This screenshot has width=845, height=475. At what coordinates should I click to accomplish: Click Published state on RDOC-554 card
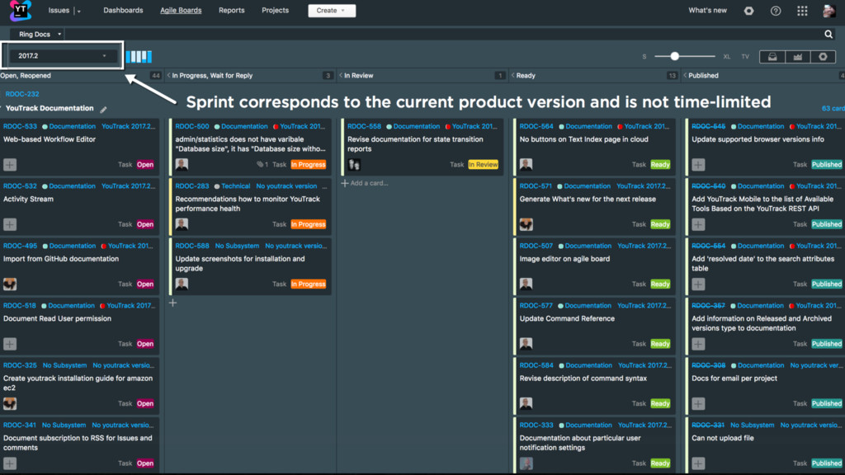pos(827,284)
